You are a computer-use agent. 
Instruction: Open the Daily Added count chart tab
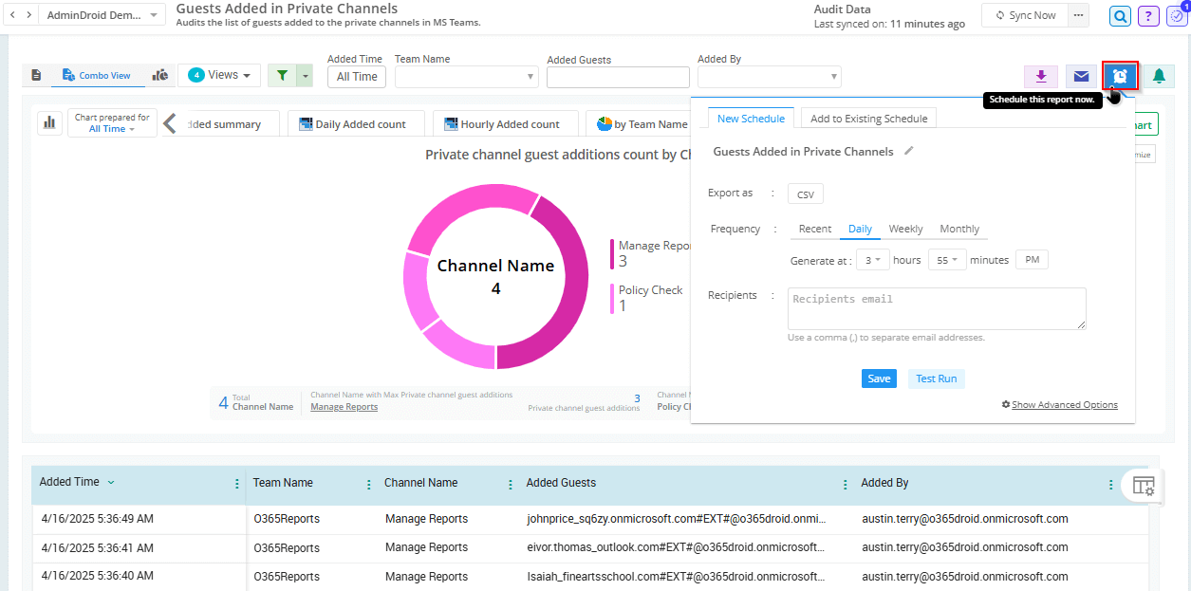pos(352,124)
